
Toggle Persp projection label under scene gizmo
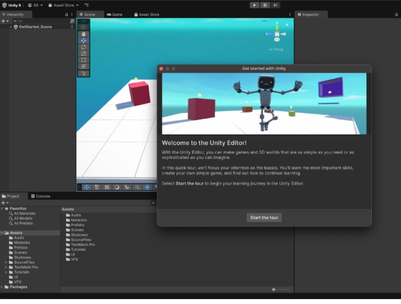(x=276, y=49)
